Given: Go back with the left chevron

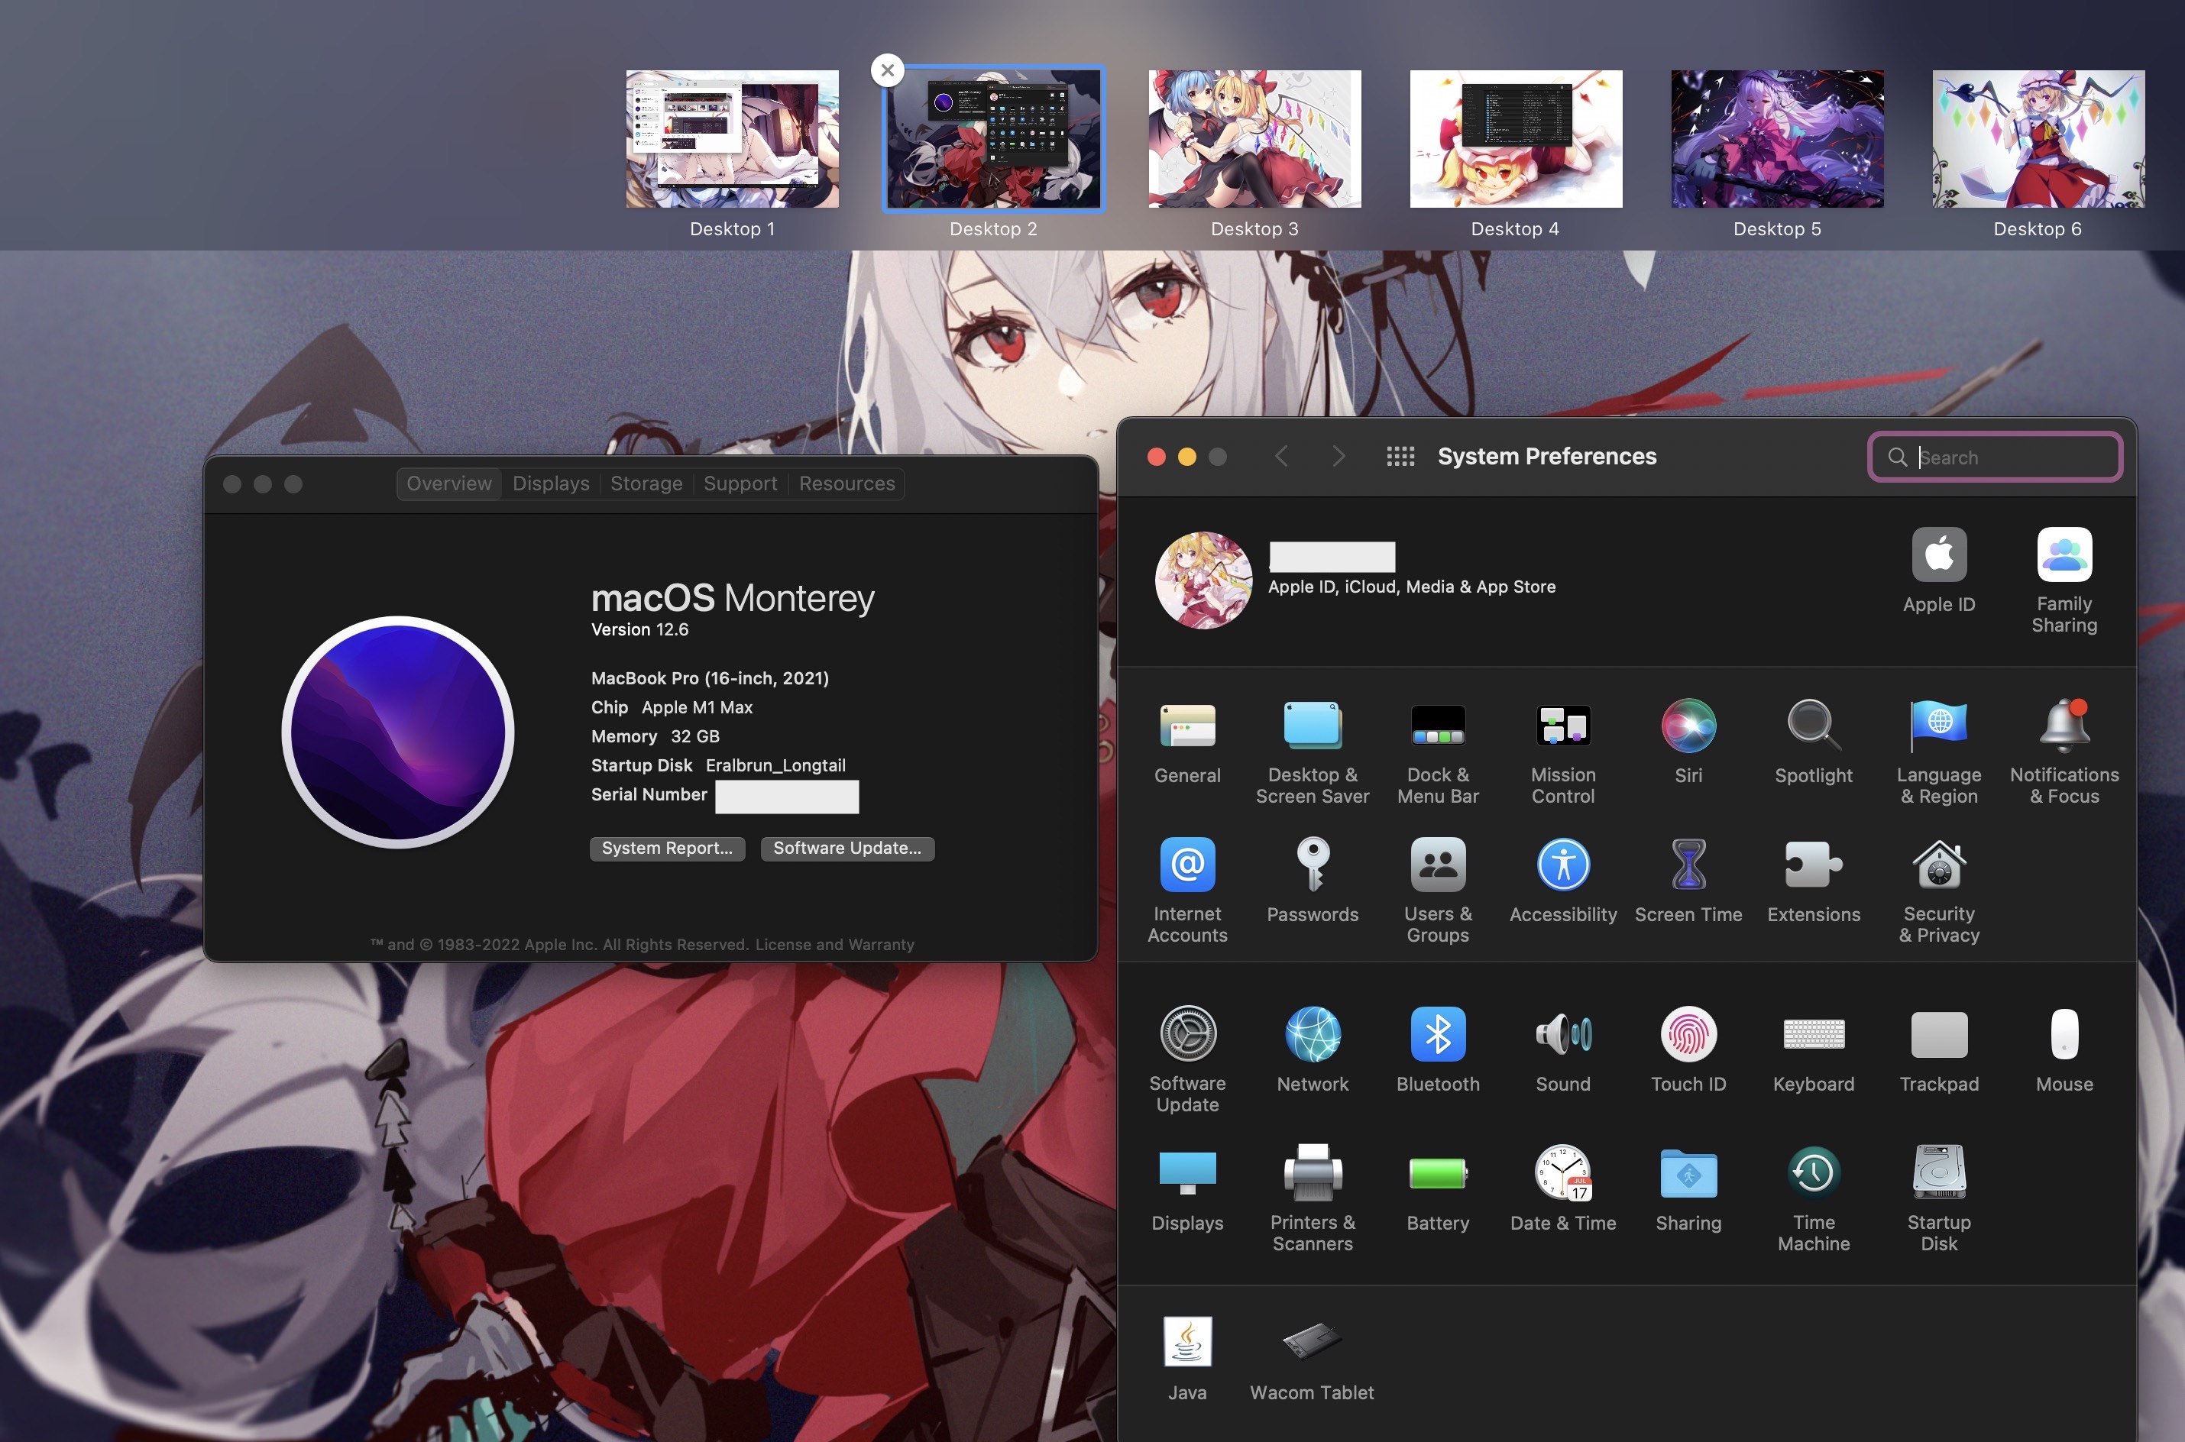Looking at the screenshot, I should point(1281,457).
